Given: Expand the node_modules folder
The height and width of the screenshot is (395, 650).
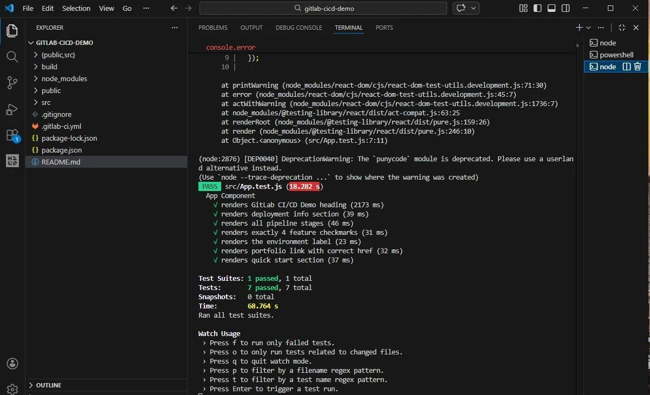Looking at the screenshot, I should coord(64,78).
